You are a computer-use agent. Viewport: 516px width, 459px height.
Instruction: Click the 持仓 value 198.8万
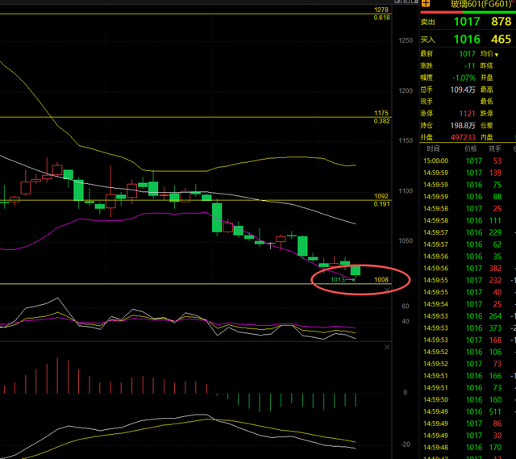point(463,126)
